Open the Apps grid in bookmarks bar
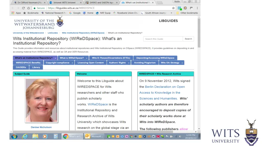This screenshot has width=262, height=147. pyautogui.click(x=16, y=13)
